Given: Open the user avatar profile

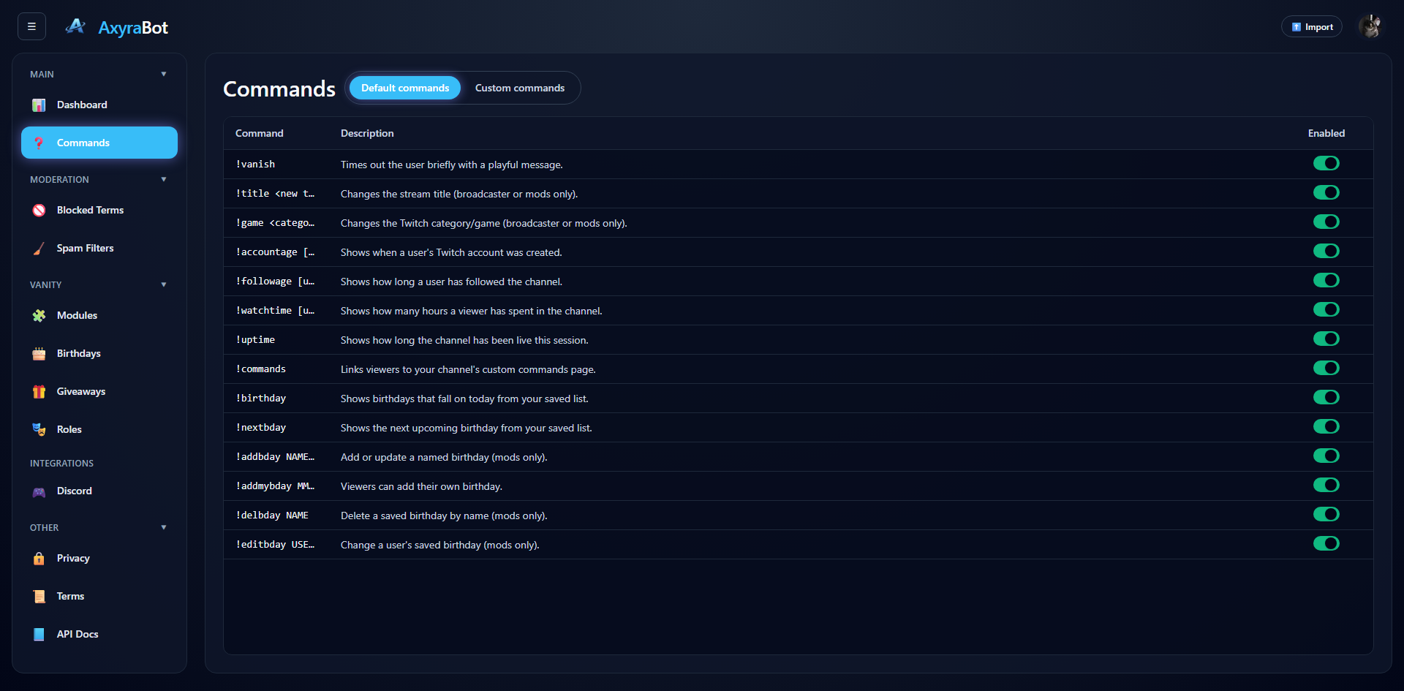Looking at the screenshot, I should click(1370, 26).
